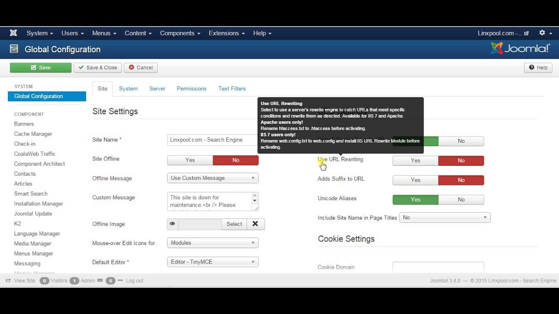Expand the System menu

click(40, 33)
